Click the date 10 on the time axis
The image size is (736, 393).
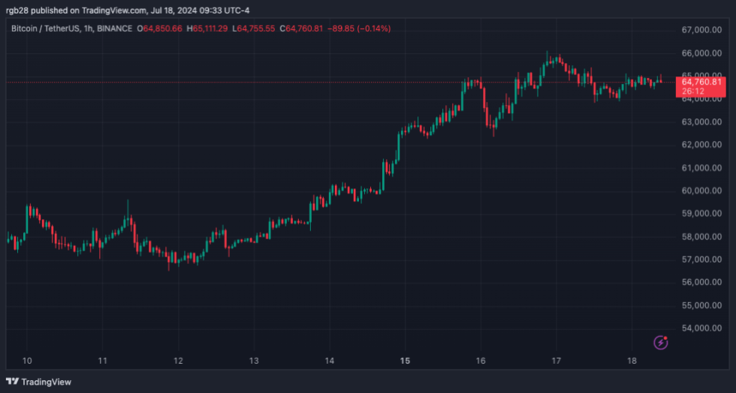(x=27, y=361)
